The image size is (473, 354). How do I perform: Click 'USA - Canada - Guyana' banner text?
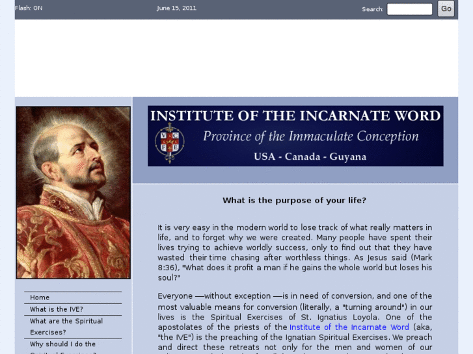[310, 157]
